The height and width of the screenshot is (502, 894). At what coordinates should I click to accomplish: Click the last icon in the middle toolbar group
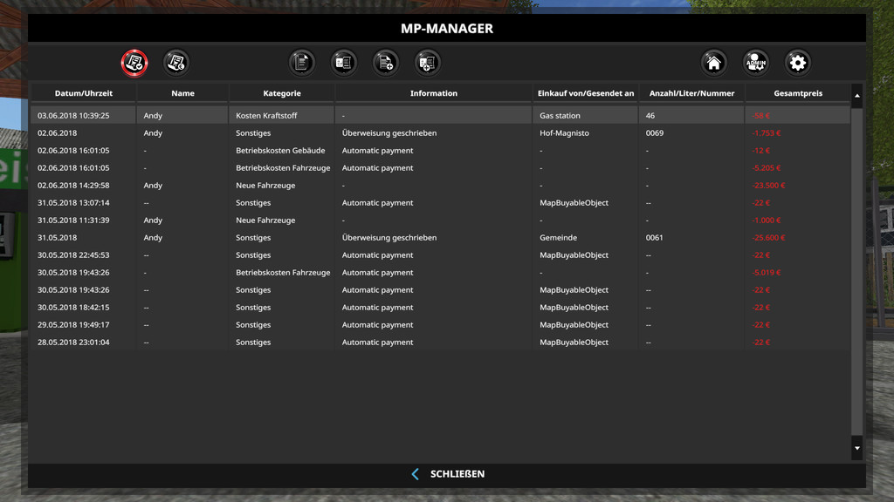tap(427, 63)
